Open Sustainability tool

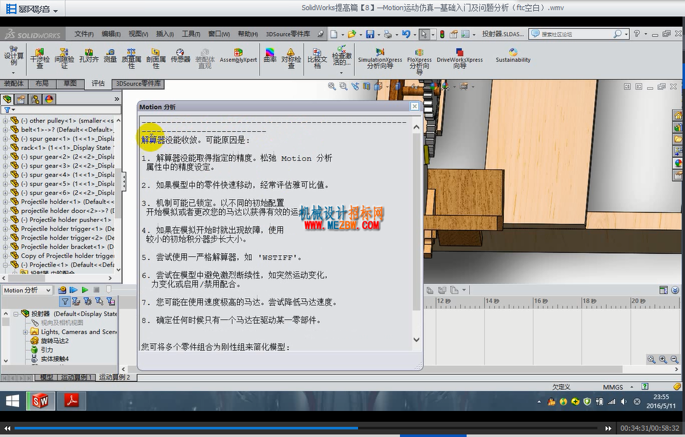[x=513, y=56]
